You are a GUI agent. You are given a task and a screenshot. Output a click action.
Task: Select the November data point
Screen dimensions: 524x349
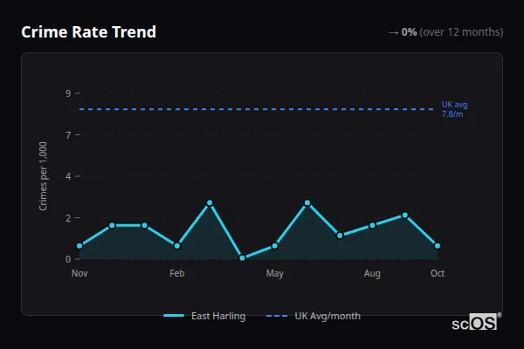click(x=79, y=246)
